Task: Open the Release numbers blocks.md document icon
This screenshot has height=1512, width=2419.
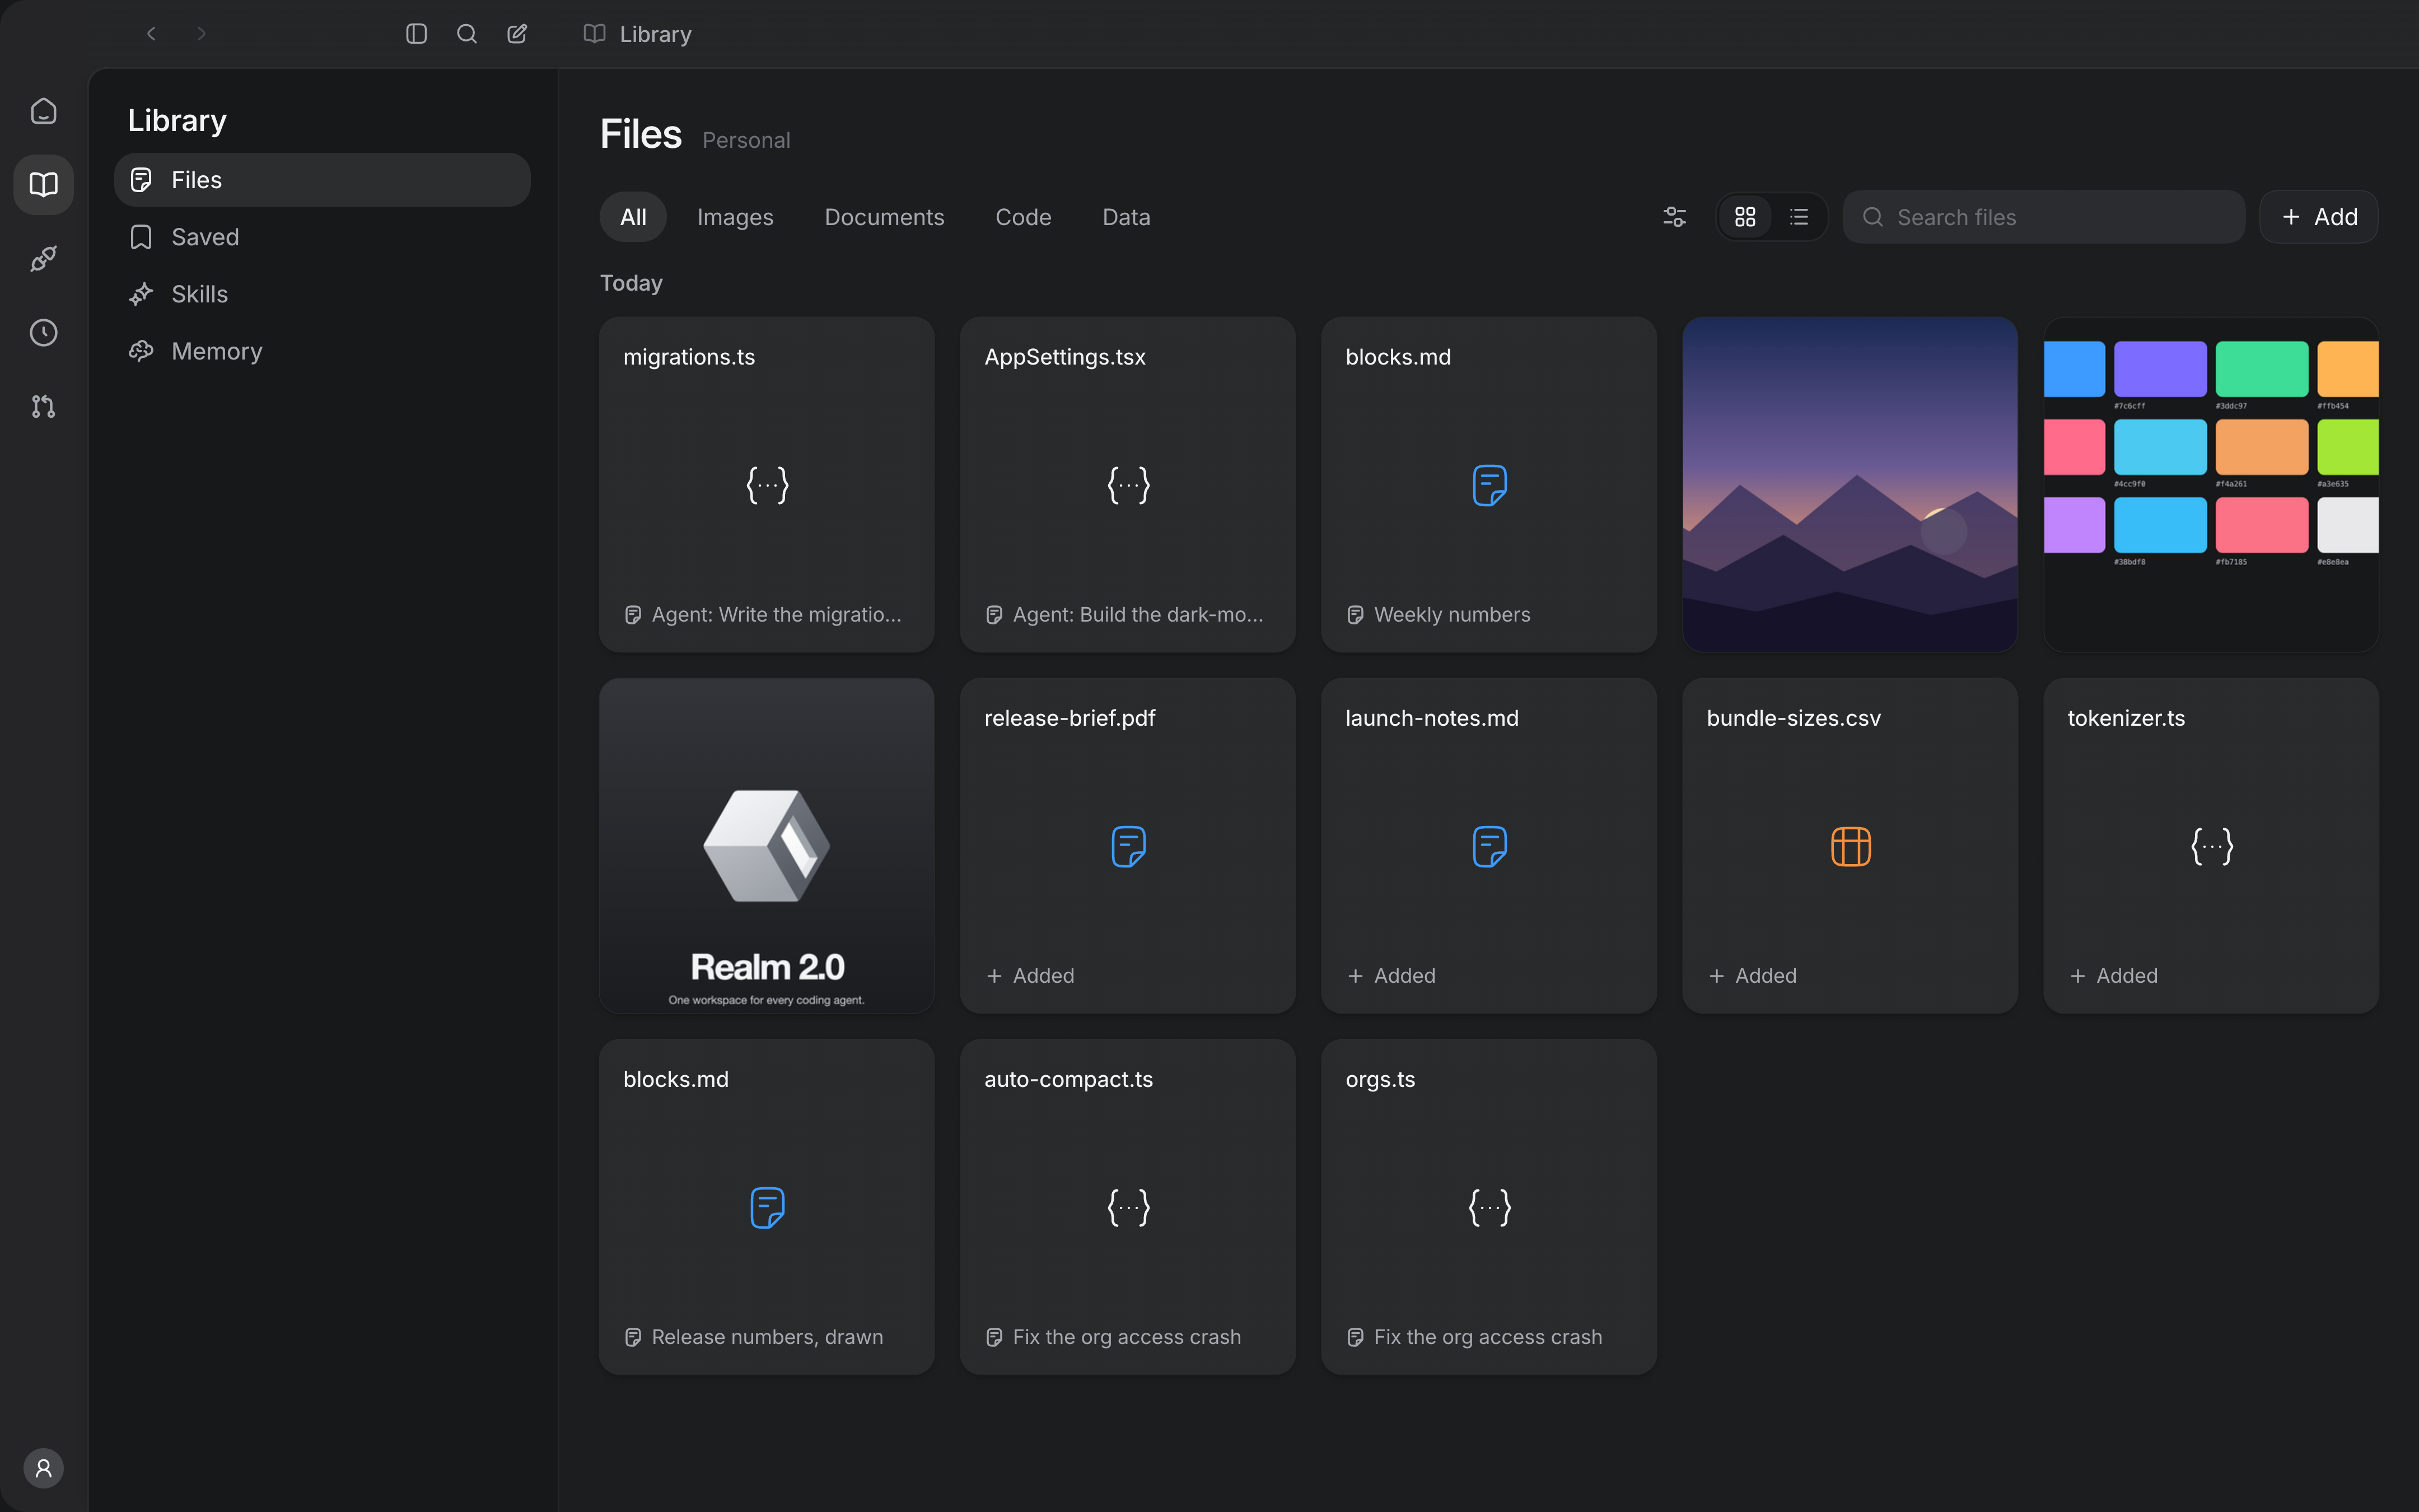Action: 767,1207
